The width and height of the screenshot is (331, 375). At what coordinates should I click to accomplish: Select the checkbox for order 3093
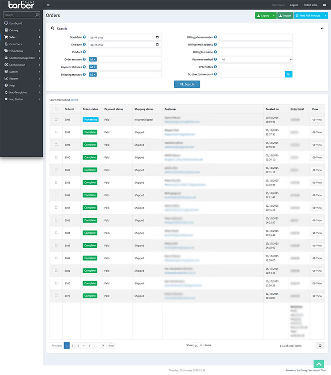click(x=56, y=119)
